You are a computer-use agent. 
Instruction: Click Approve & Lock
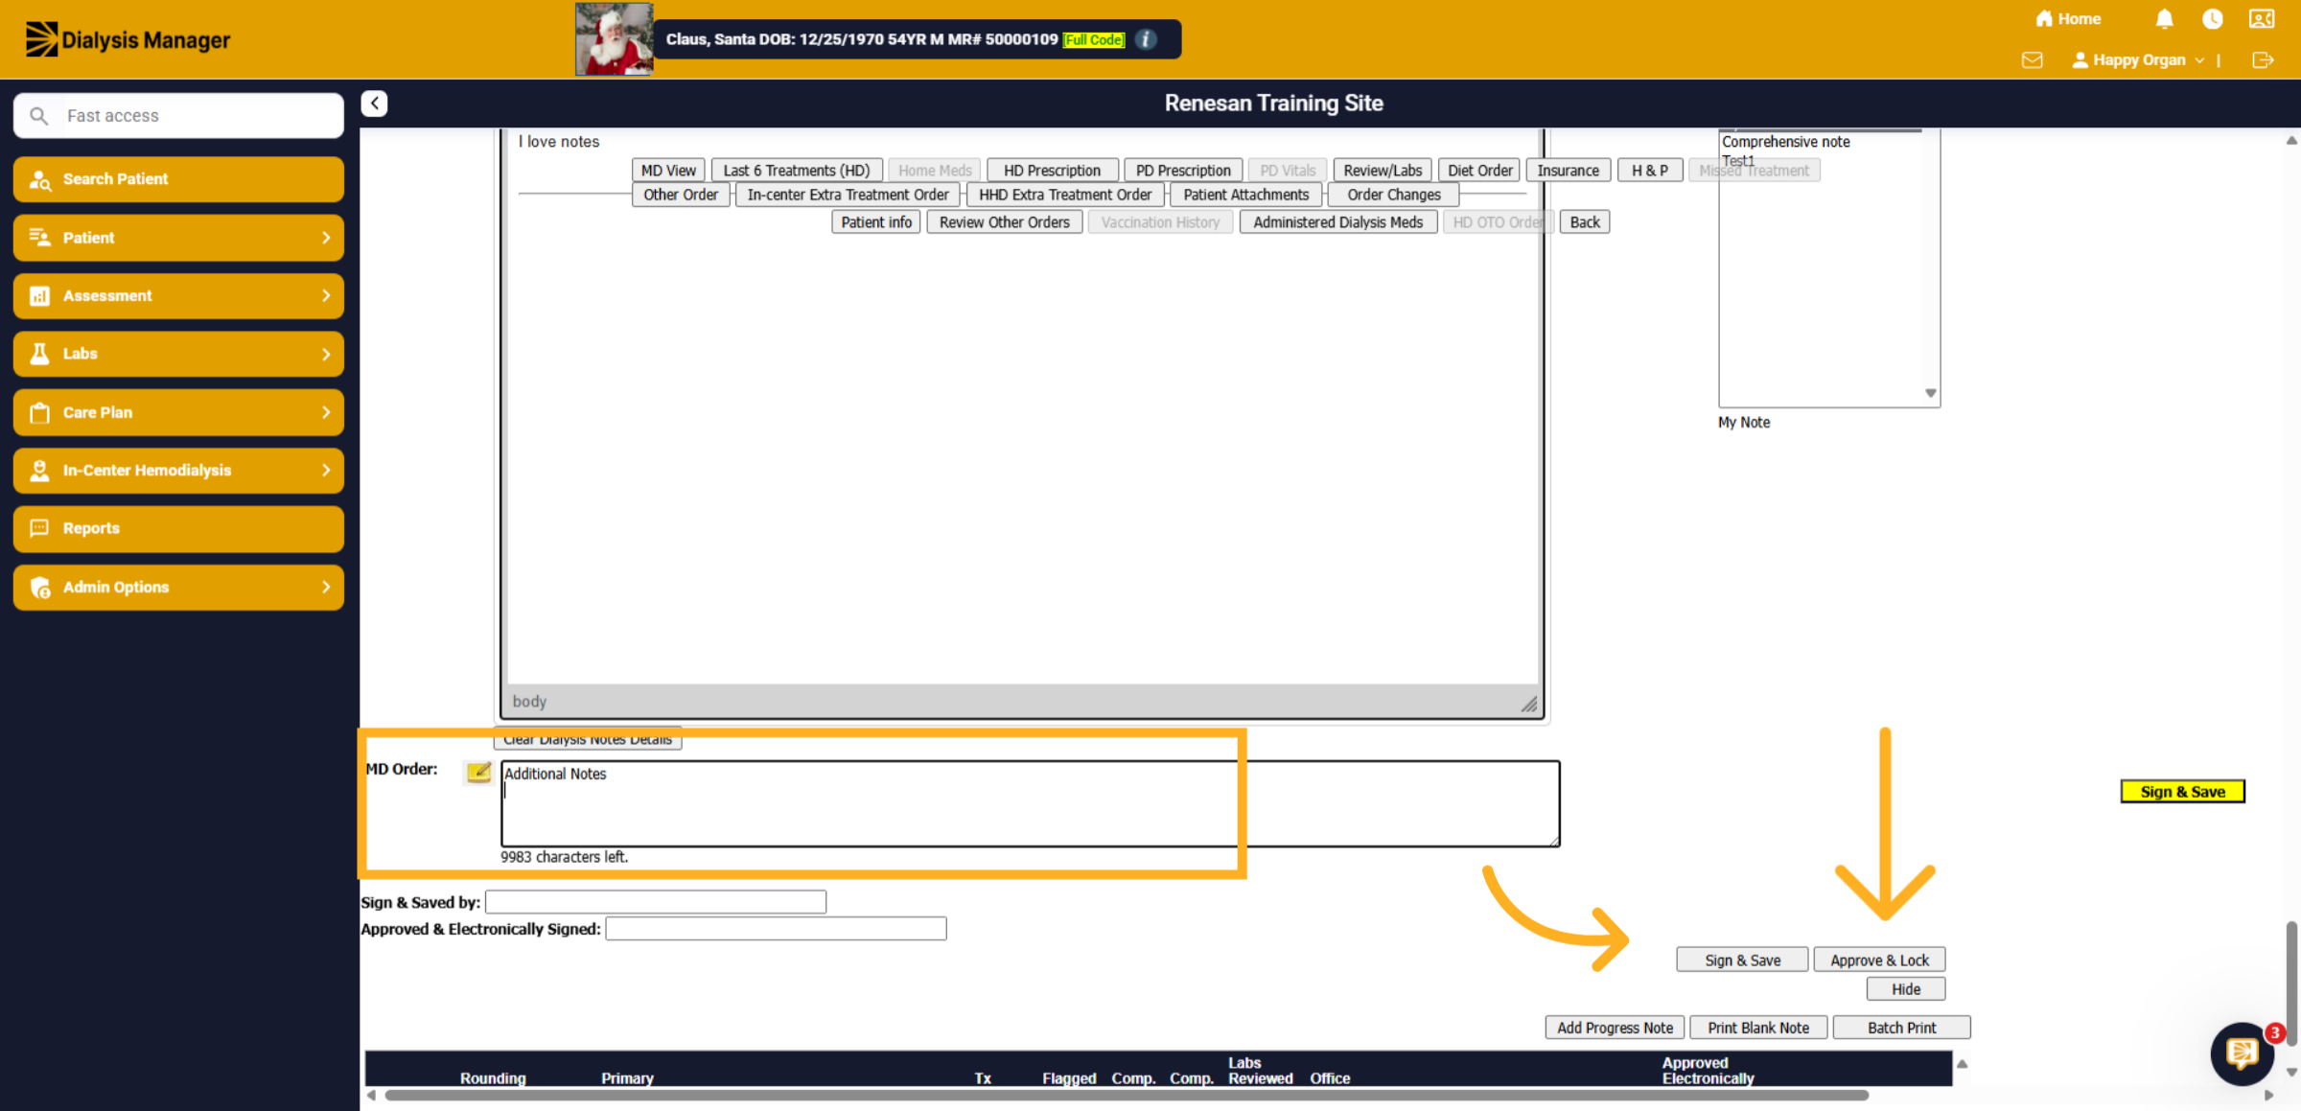pyautogui.click(x=1879, y=961)
